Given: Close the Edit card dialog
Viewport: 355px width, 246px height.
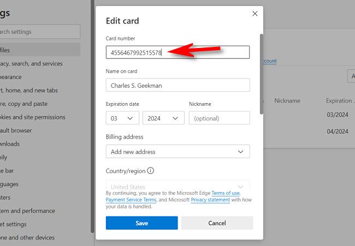Looking at the screenshot, I should click(x=255, y=14).
